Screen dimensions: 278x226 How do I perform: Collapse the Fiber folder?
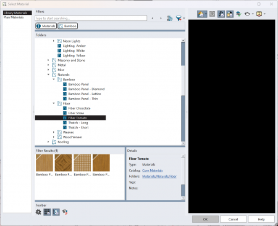click(54, 103)
